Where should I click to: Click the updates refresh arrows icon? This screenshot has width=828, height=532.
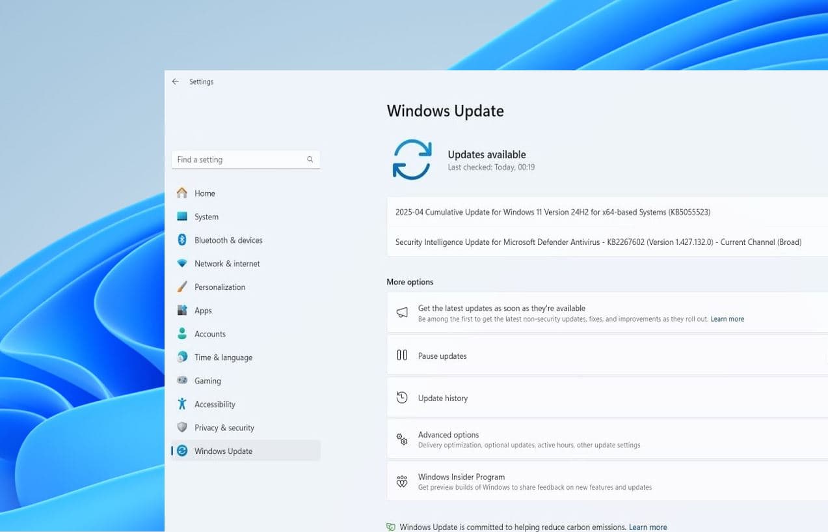click(411, 159)
